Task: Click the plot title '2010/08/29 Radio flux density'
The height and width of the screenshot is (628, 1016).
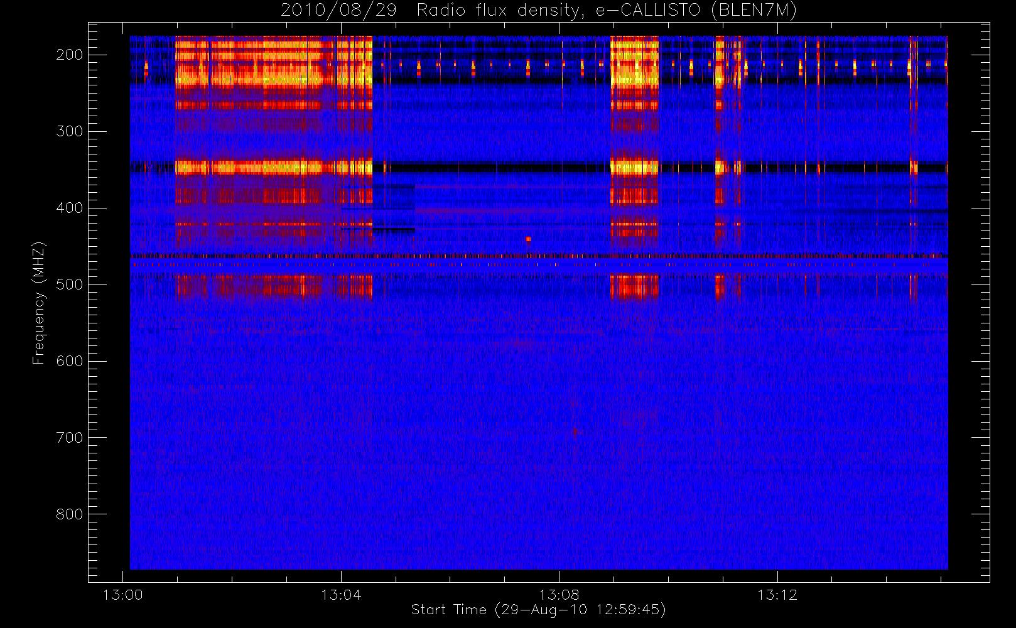Action: [538, 11]
